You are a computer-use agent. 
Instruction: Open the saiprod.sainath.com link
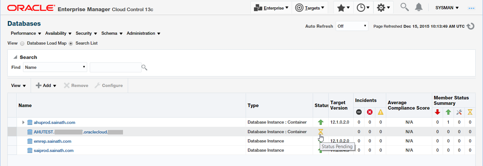[x=54, y=150]
